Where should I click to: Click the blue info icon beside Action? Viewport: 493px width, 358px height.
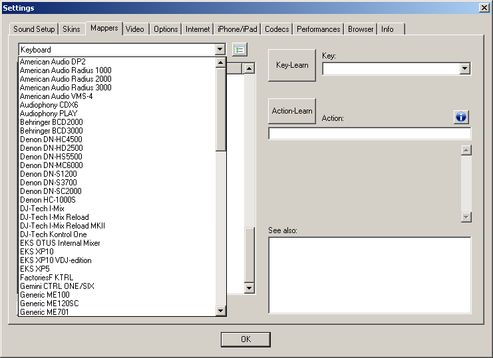coord(461,117)
